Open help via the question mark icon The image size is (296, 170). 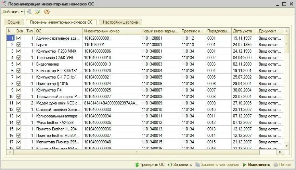(x=47, y=12)
